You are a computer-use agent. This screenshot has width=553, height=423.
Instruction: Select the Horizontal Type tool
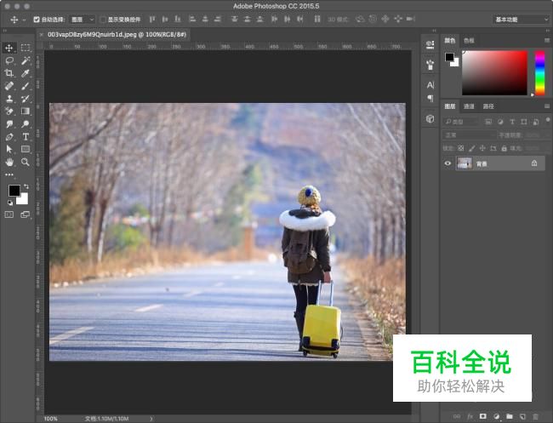pyautogui.click(x=26, y=136)
